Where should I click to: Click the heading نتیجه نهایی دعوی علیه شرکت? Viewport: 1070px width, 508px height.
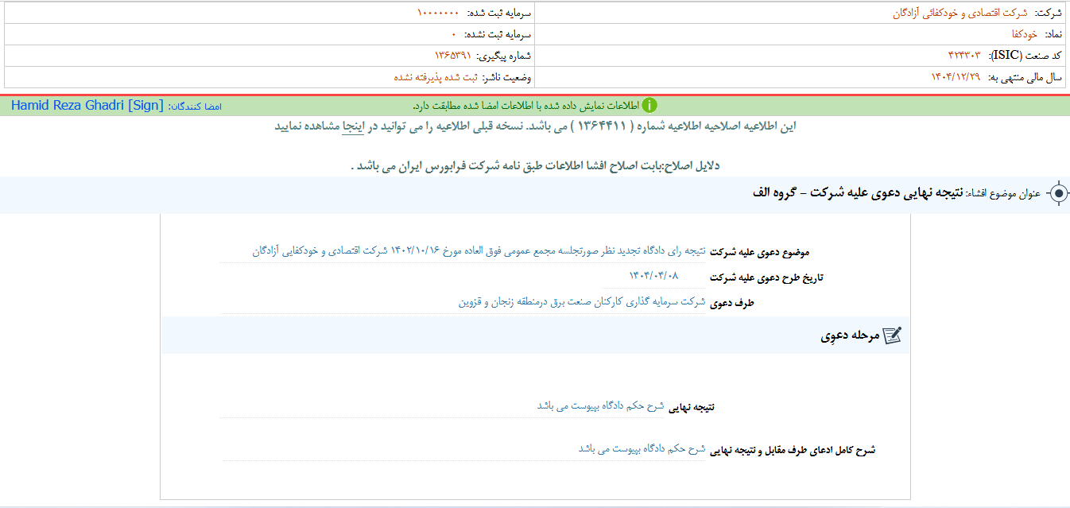tap(856, 194)
